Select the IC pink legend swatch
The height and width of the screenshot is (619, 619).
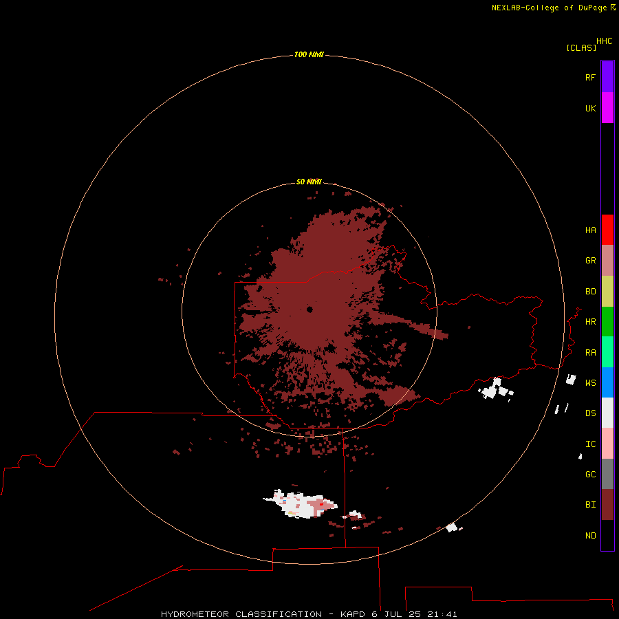pos(607,444)
